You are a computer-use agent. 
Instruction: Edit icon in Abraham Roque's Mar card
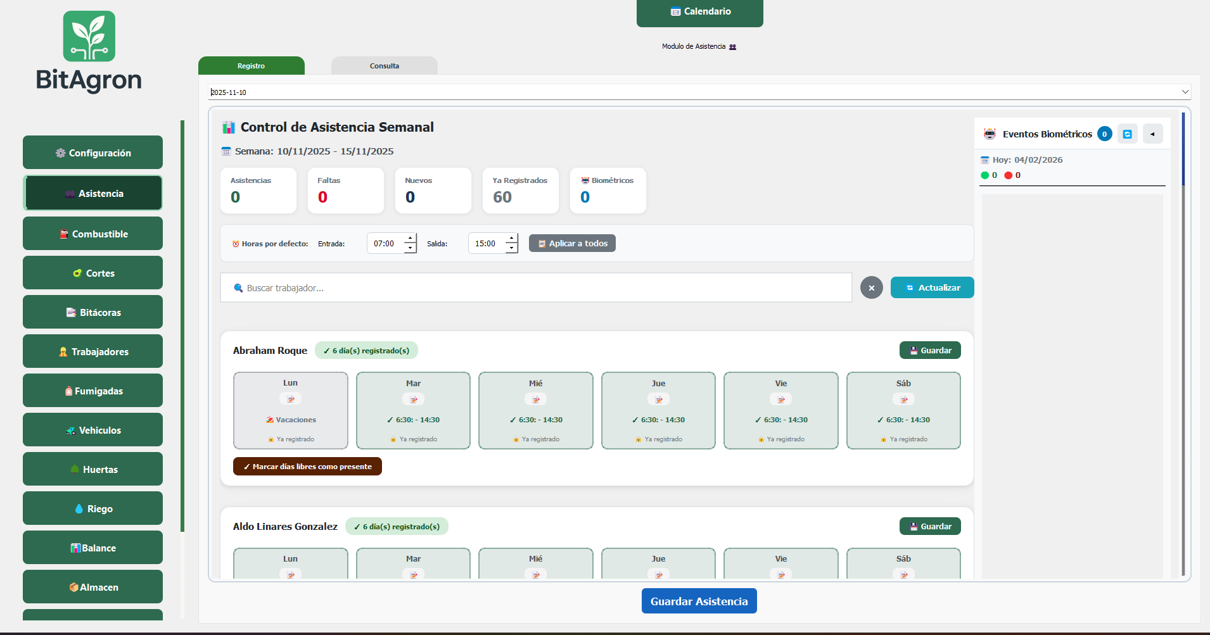coord(413,399)
